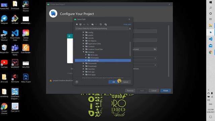
Task: Select the Free Cam 8 desktop icon
Action: (15, 108)
